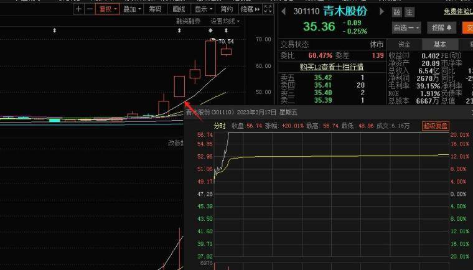Click the double-arrow marker left of star
473x270 pixels.
point(179,30)
